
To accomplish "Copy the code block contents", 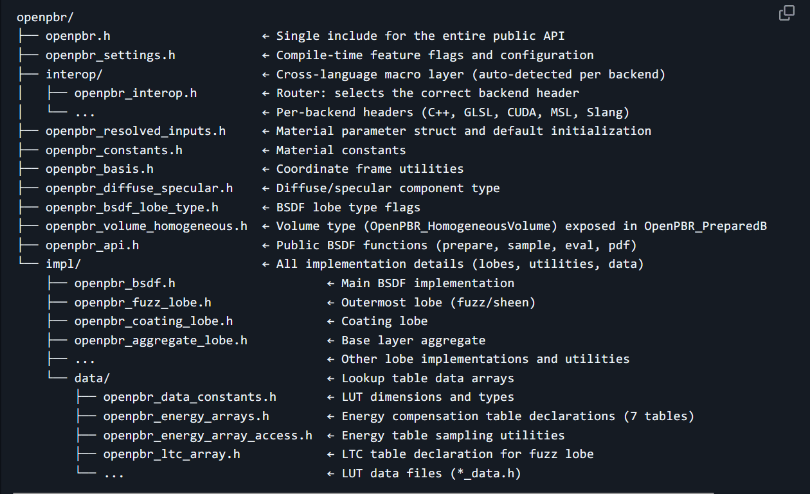I will (x=786, y=13).
